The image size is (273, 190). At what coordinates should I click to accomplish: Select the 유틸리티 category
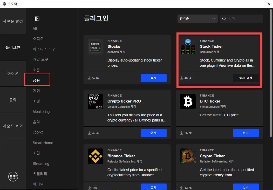pos(40,174)
